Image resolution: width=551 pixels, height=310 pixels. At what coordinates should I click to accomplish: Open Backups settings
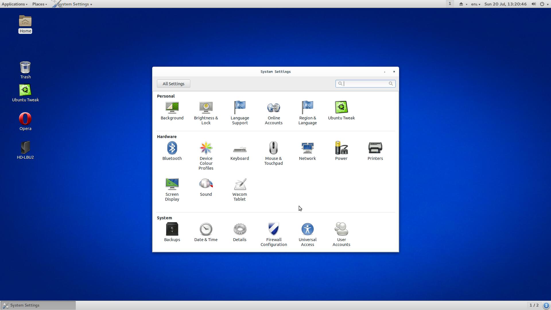pyautogui.click(x=172, y=232)
